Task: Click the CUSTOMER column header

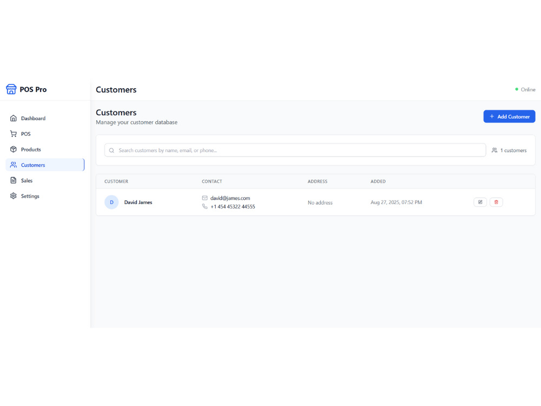Action: click(116, 181)
